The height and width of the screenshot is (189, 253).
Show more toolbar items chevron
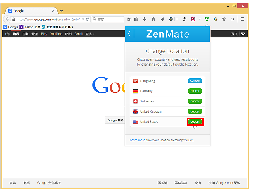[232, 19]
